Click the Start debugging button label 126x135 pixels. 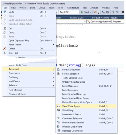pos(86,12)
